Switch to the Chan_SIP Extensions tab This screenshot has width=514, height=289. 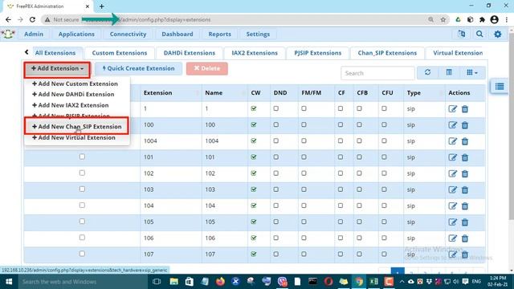coord(387,53)
